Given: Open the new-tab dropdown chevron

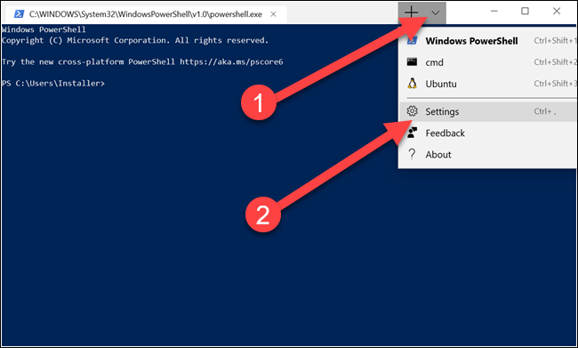Looking at the screenshot, I should point(436,13).
